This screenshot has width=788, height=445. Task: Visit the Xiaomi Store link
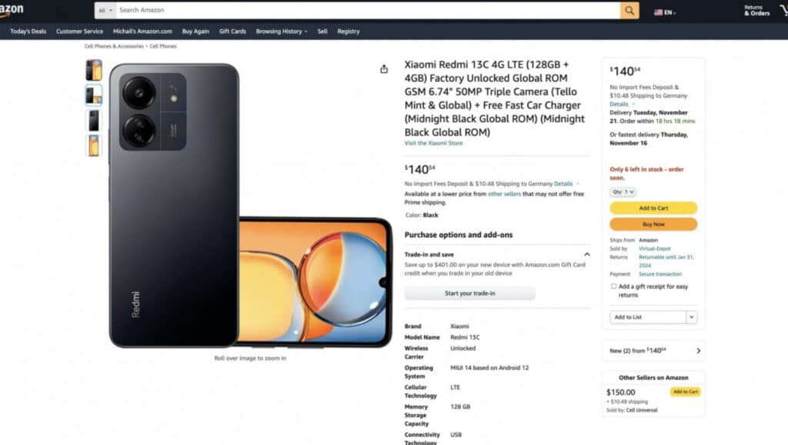434,142
